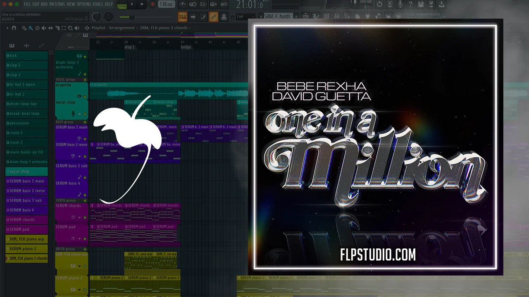Toggle wait-for-input before recording icon
Screen dimensions: 529x297
192,5
